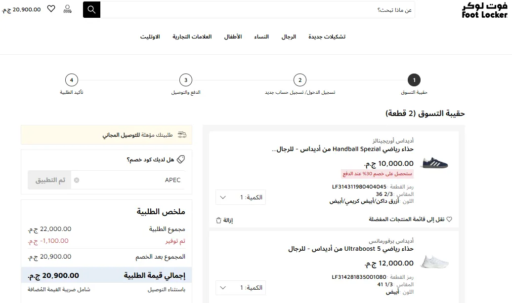Open 'الرجال' menu
This screenshot has height=303, width=512.
(289, 37)
